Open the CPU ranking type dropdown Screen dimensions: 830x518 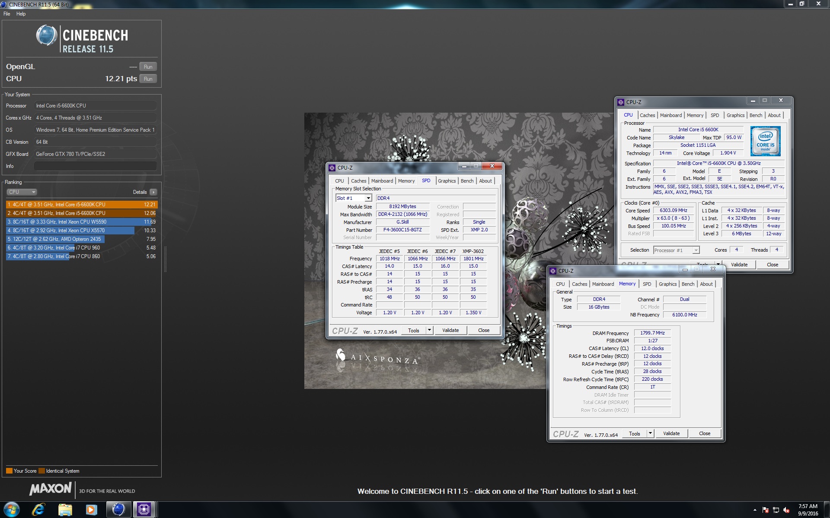click(x=22, y=192)
